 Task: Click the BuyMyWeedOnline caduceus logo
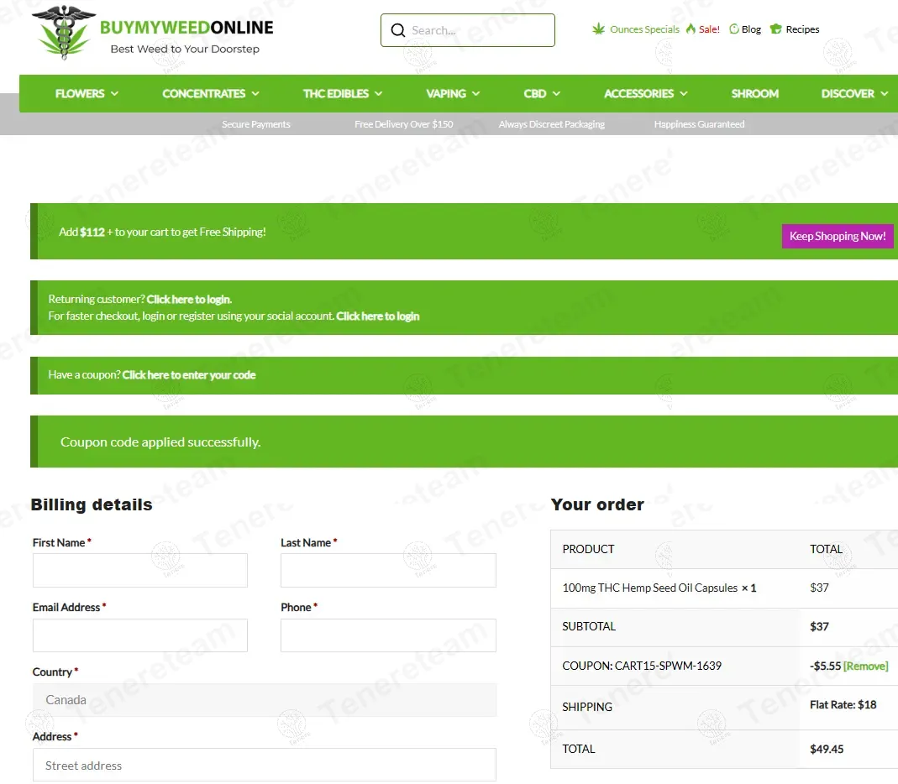[64, 32]
